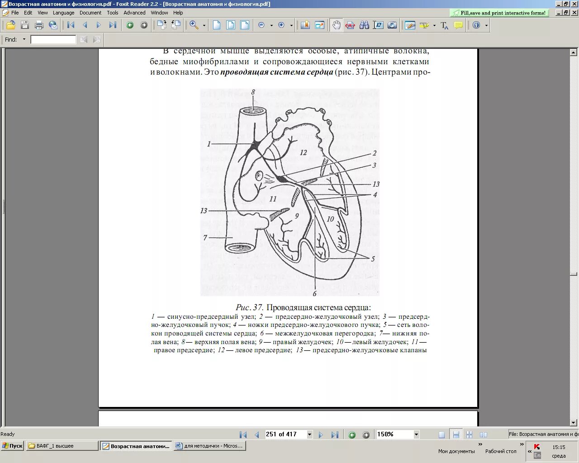Click the yellow Note comment icon
This screenshot has height=463, width=579.
tap(458, 25)
